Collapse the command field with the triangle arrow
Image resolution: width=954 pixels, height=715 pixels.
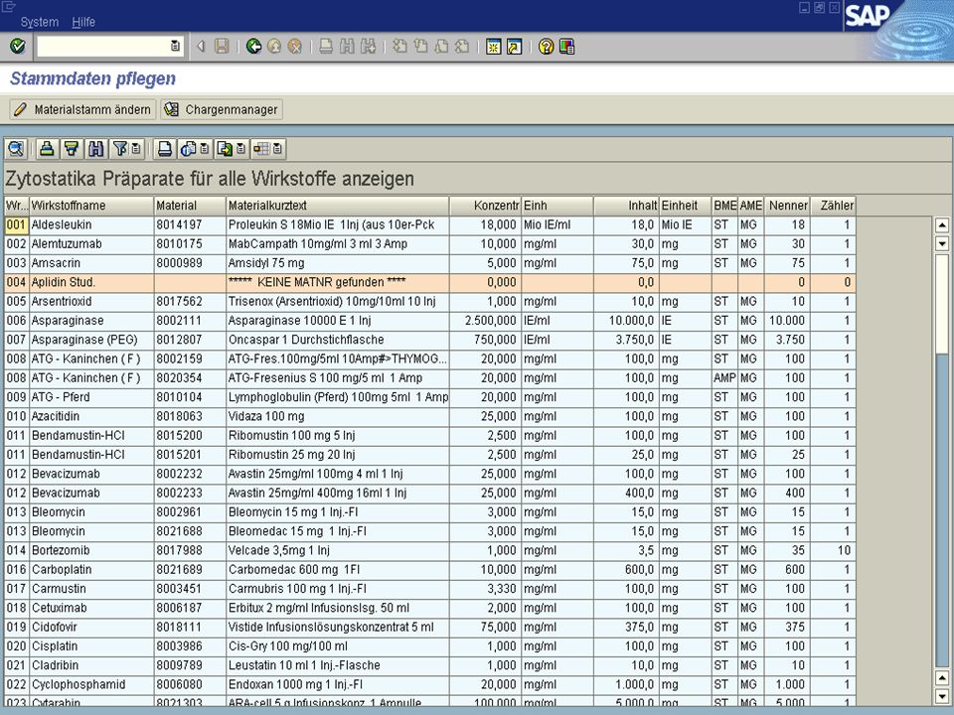pos(200,47)
